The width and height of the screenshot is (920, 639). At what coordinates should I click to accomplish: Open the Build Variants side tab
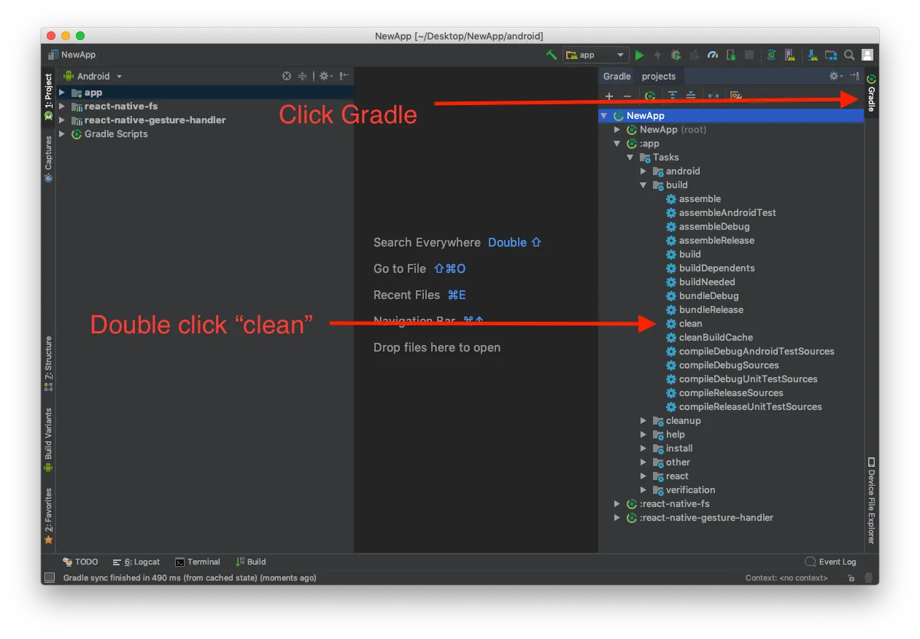tap(48, 440)
